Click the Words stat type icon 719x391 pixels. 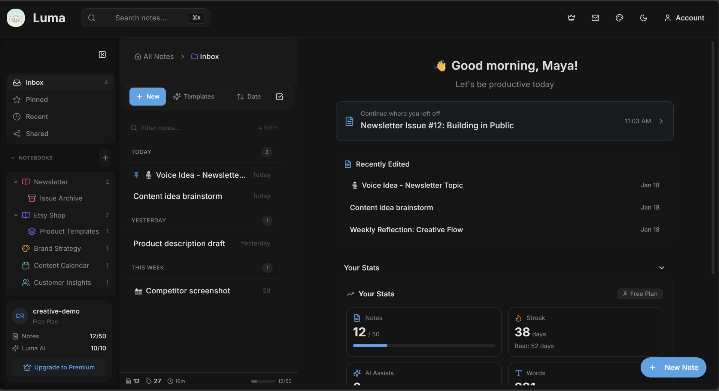pyautogui.click(x=519, y=373)
